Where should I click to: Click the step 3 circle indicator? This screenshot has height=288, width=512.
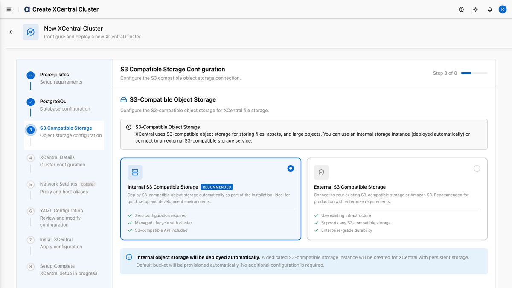[x=31, y=130]
